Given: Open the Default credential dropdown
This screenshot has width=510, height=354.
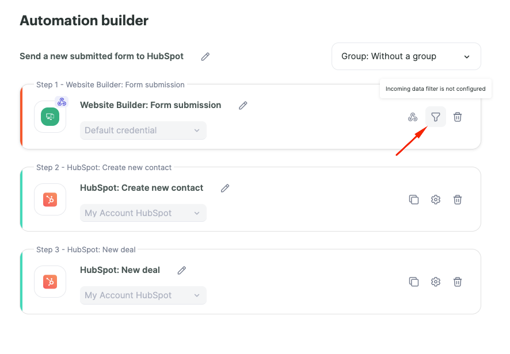Looking at the screenshot, I should (143, 130).
